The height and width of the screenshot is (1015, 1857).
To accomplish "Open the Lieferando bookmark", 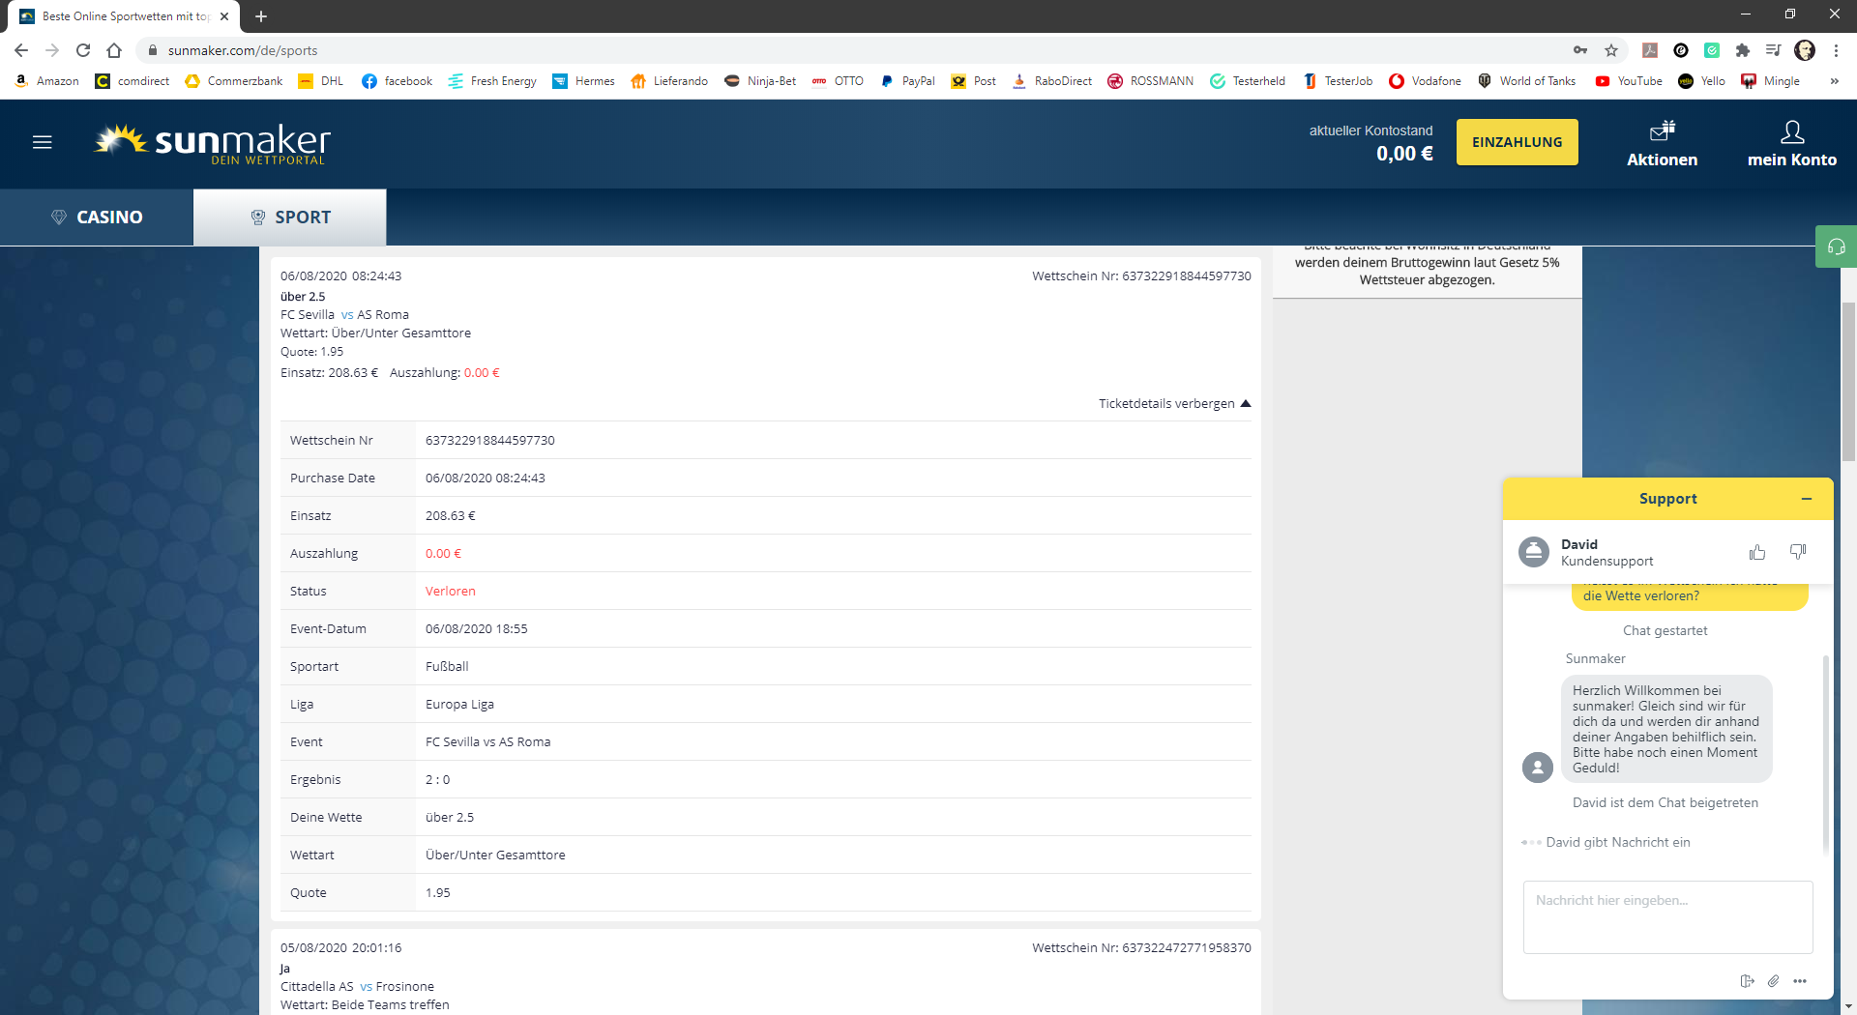I will pos(669,81).
